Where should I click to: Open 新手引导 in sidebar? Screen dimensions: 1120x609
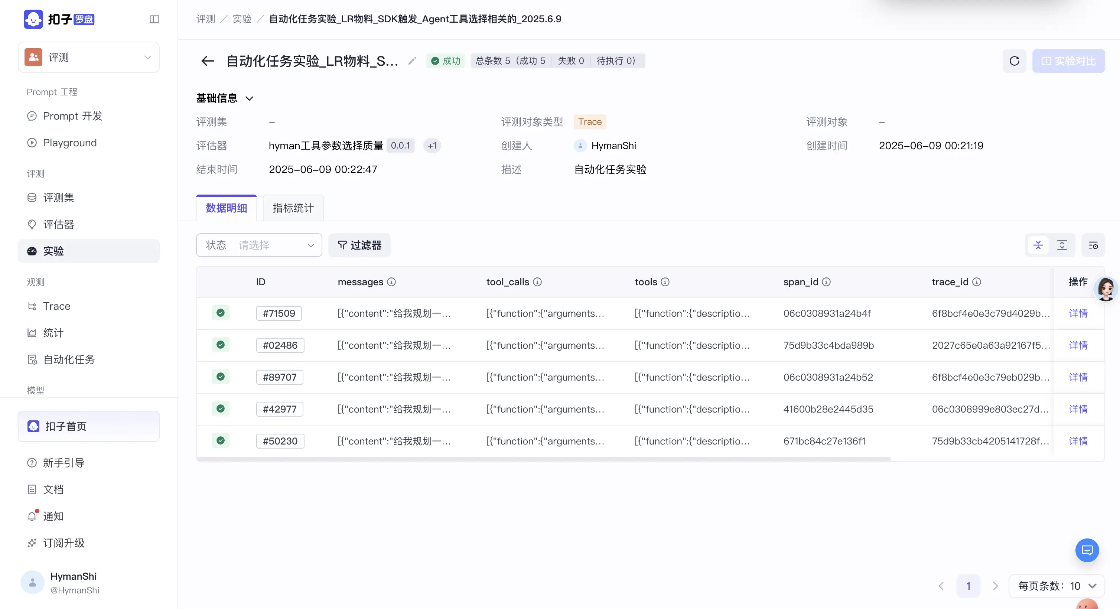click(x=89, y=463)
